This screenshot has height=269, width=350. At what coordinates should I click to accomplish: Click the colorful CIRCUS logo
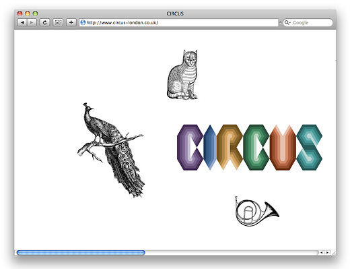(250, 147)
